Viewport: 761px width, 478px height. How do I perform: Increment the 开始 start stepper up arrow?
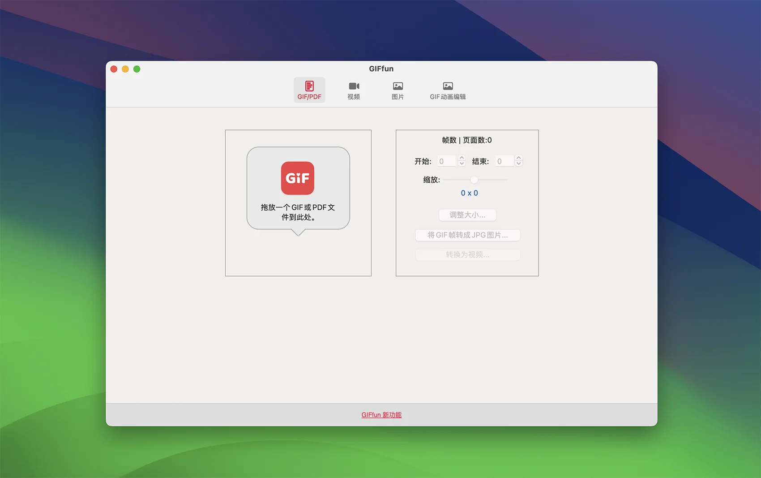coord(462,158)
